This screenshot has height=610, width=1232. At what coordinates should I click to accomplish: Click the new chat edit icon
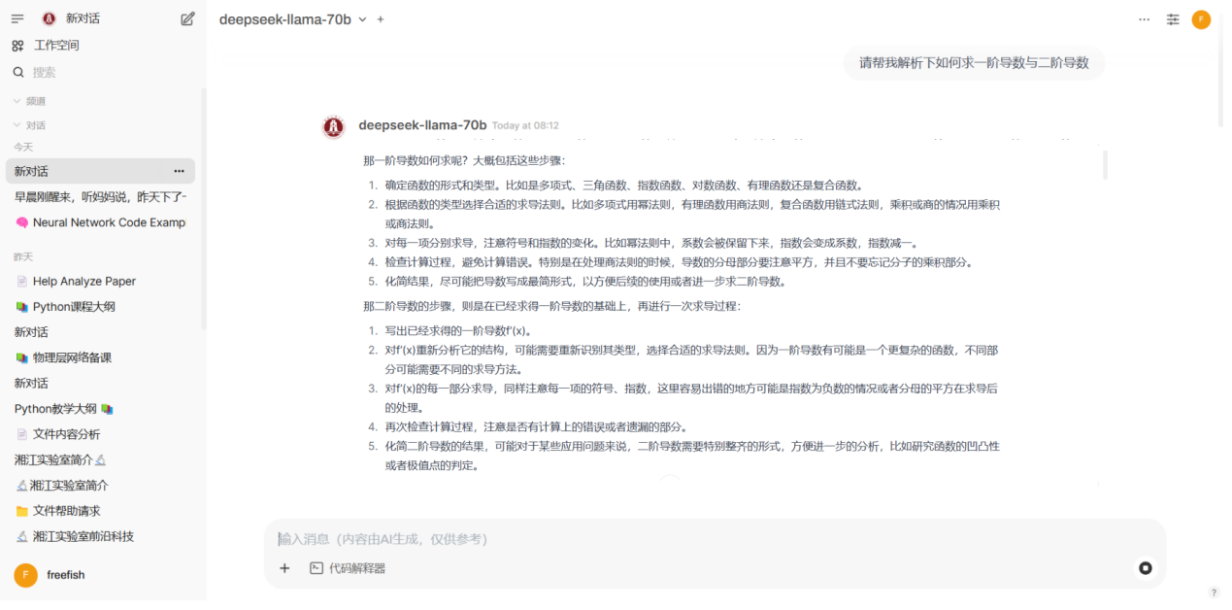point(187,18)
